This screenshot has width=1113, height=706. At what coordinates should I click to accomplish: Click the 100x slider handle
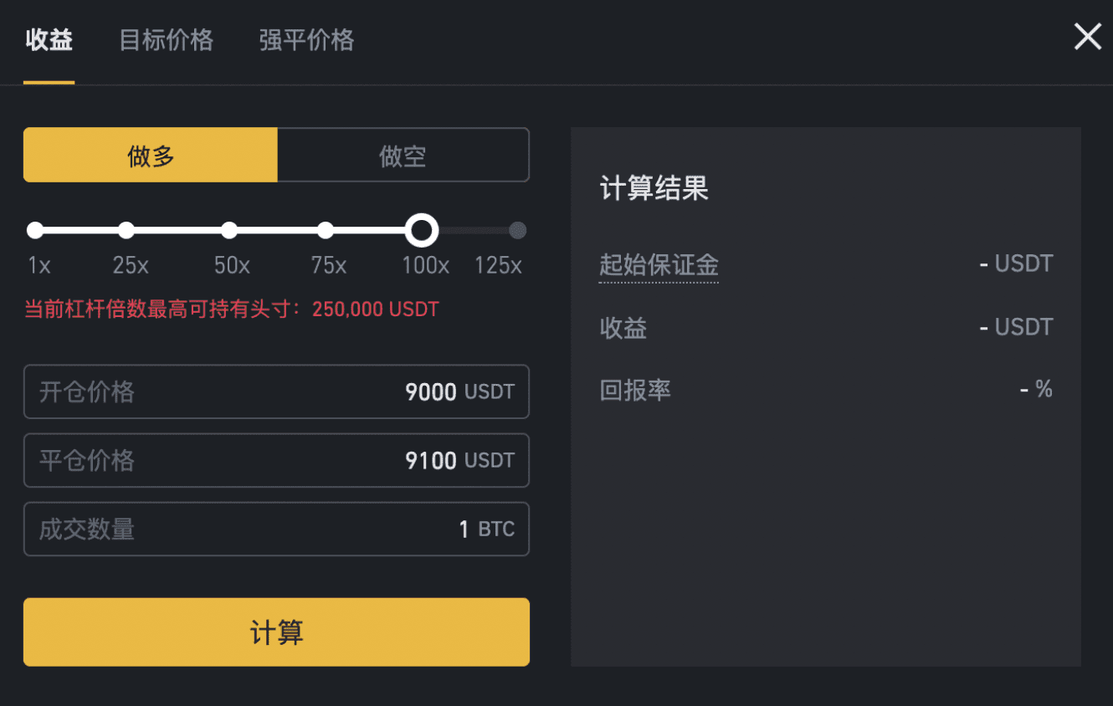[422, 230]
